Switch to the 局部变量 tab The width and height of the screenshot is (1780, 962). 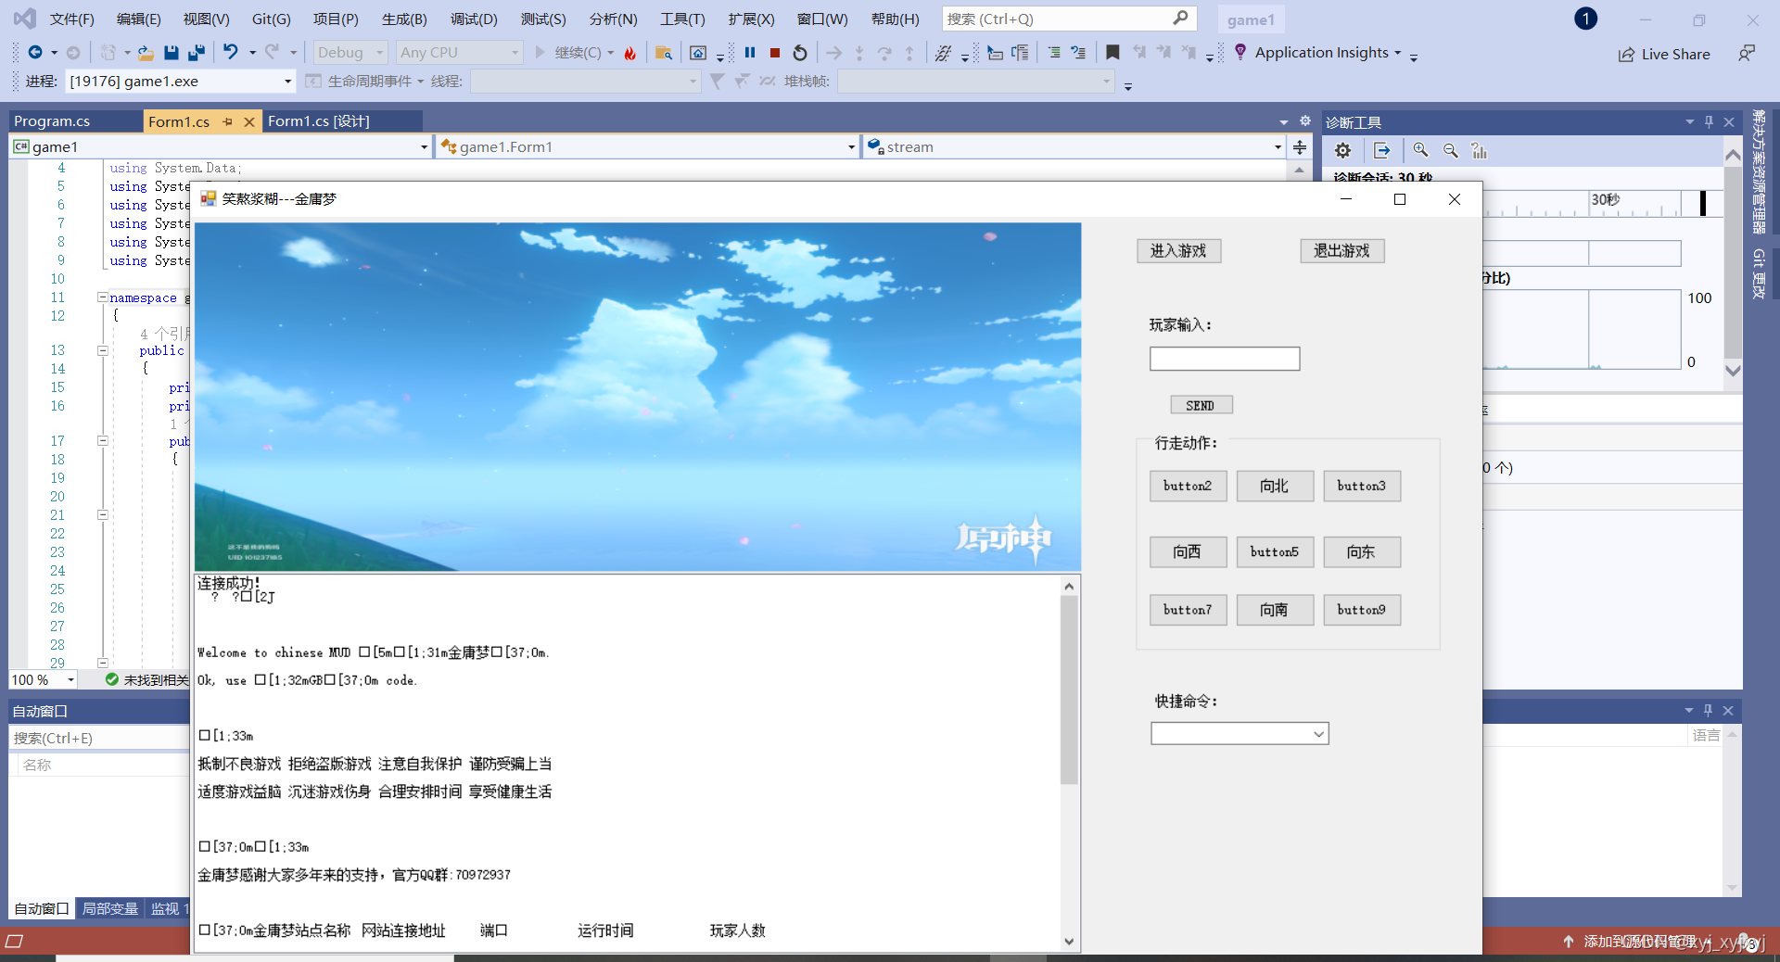(109, 909)
